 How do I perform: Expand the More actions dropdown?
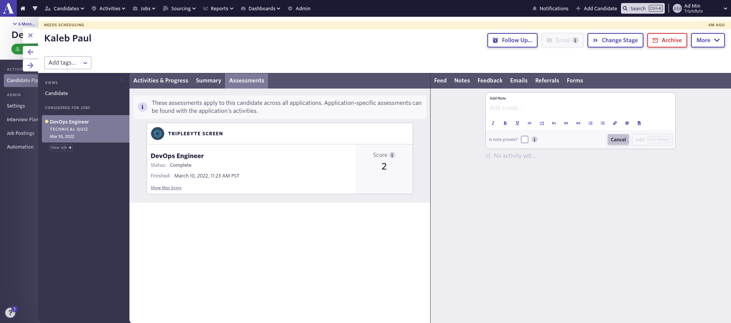pyautogui.click(x=707, y=40)
